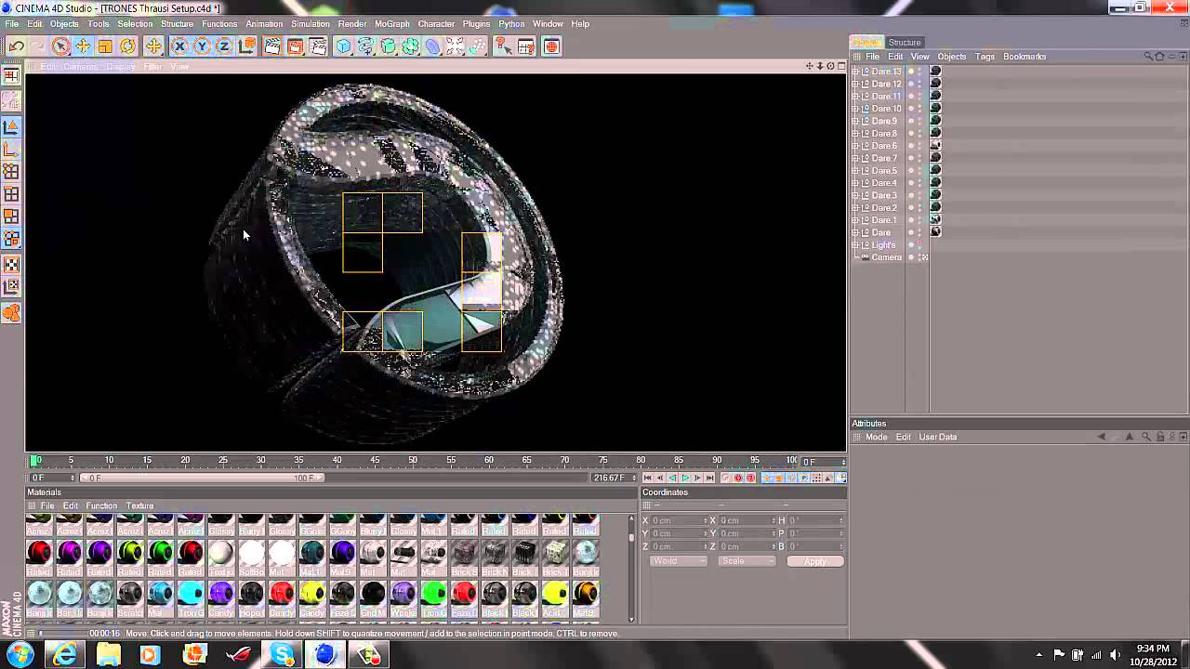Open the Simulation menu
Screen dimensions: 1190x669
[310, 23]
